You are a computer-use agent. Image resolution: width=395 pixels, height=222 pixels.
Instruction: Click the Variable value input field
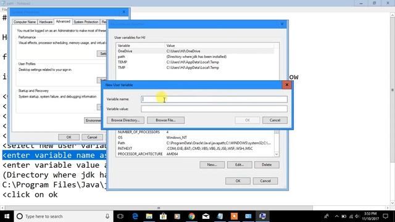(214, 109)
